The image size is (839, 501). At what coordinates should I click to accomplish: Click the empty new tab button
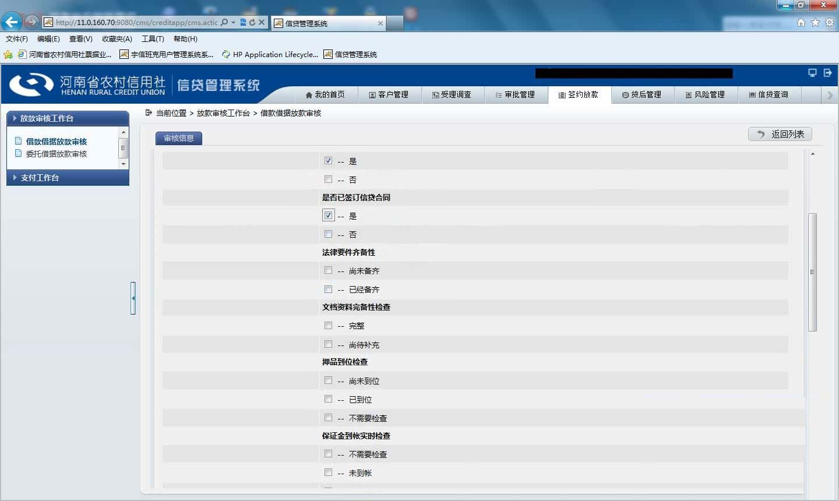click(395, 23)
